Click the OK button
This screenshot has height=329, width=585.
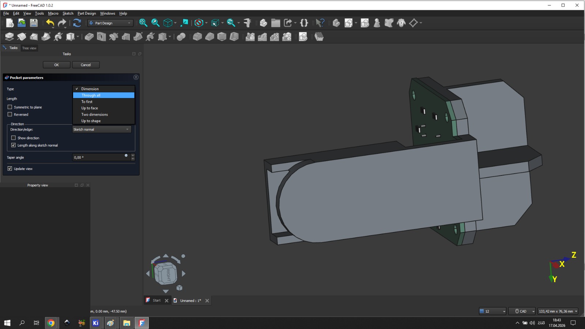tap(56, 65)
